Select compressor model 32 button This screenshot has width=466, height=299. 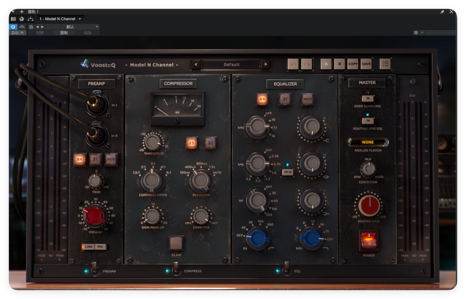tap(210, 143)
